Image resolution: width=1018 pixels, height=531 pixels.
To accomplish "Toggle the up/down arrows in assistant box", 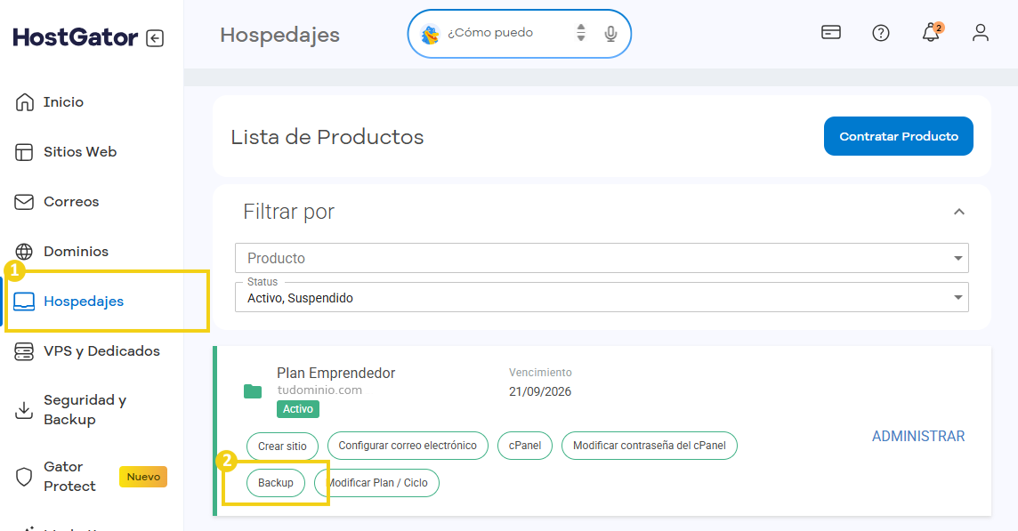I will 581,32.
